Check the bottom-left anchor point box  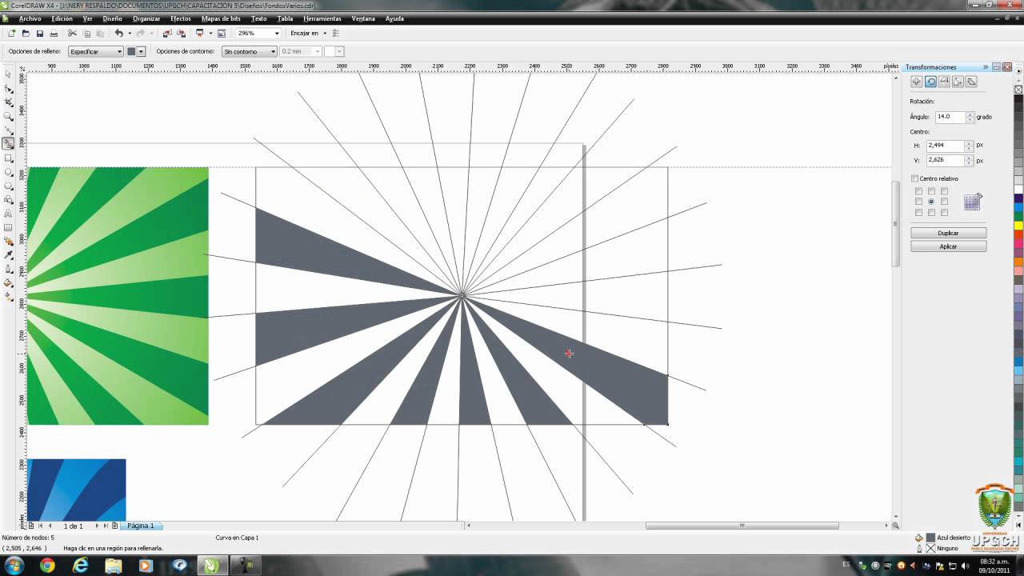tap(918, 212)
